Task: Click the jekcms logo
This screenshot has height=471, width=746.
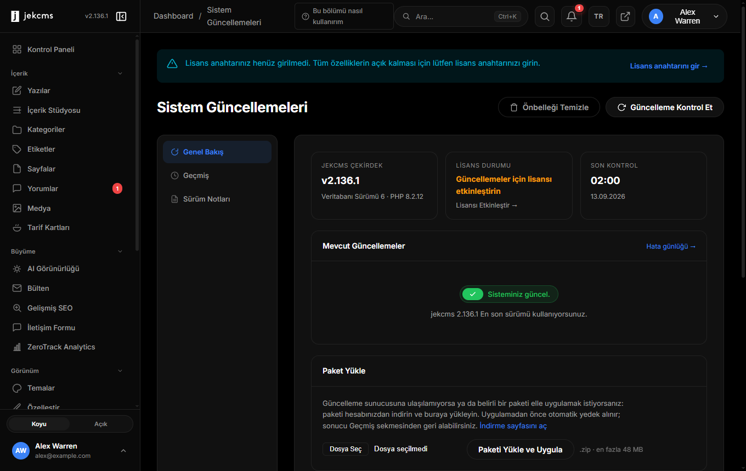Action: point(32,16)
